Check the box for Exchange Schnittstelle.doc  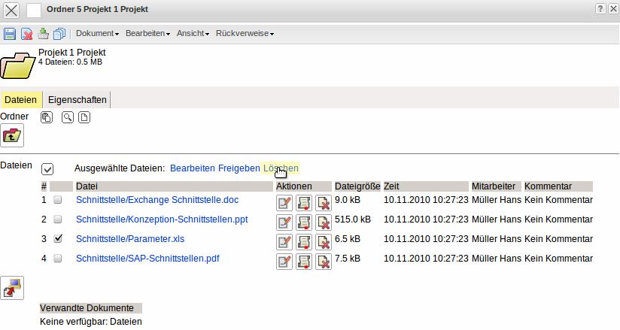(x=58, y=200)
